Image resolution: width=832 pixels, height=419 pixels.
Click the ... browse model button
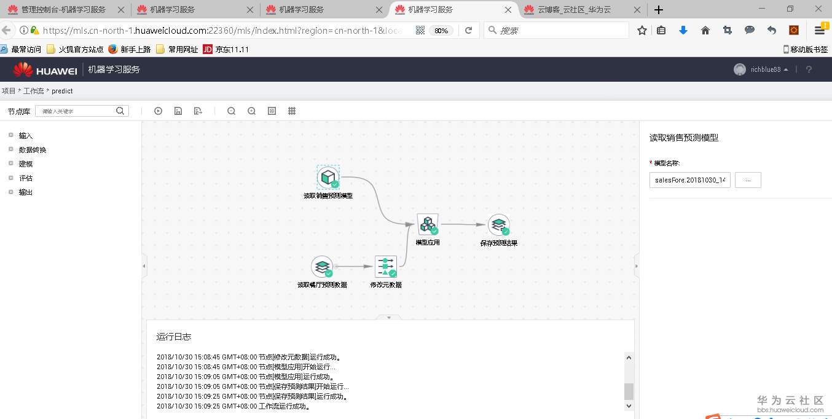click(748, 180)
